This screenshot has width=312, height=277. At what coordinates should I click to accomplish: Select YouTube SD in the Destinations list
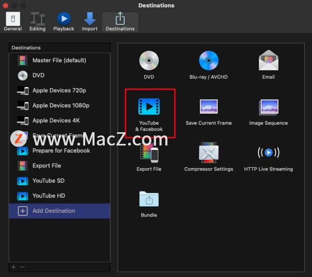point(60,181)
